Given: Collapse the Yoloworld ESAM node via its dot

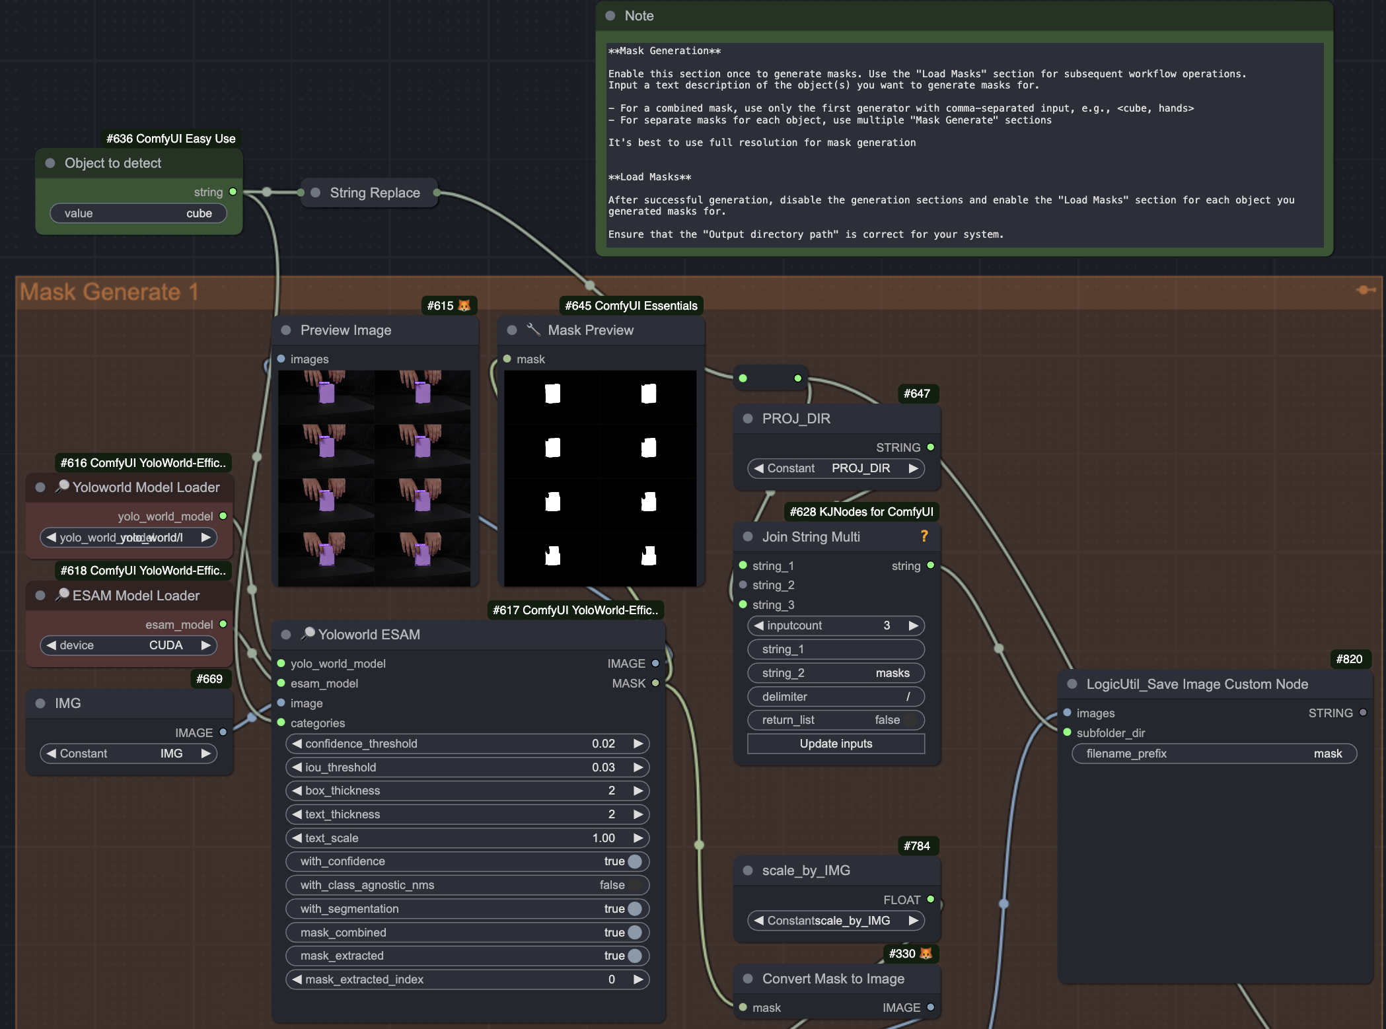Looking at the screenshot, I should 286,635.
